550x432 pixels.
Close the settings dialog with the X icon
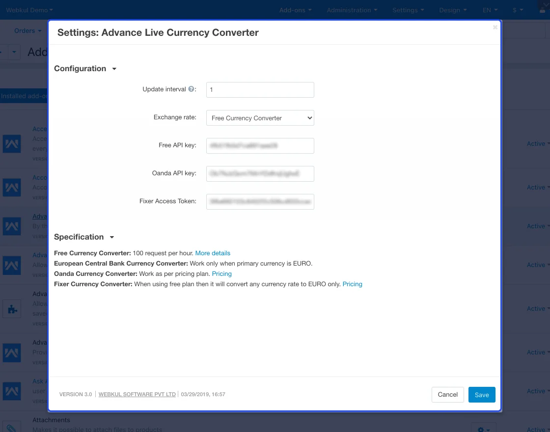(495, 27)
